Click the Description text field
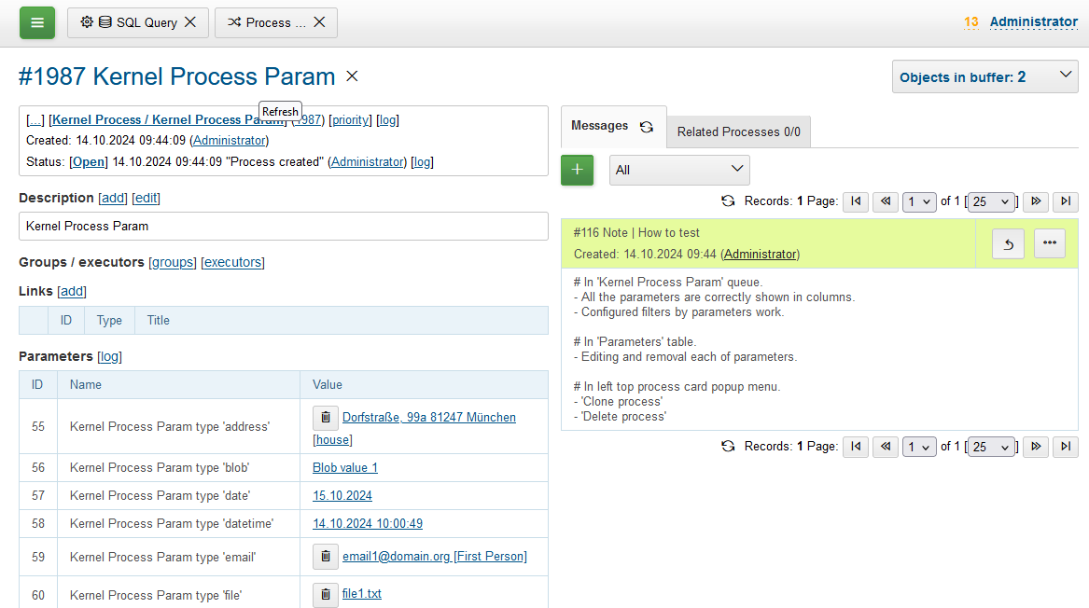 click(283, 226)
